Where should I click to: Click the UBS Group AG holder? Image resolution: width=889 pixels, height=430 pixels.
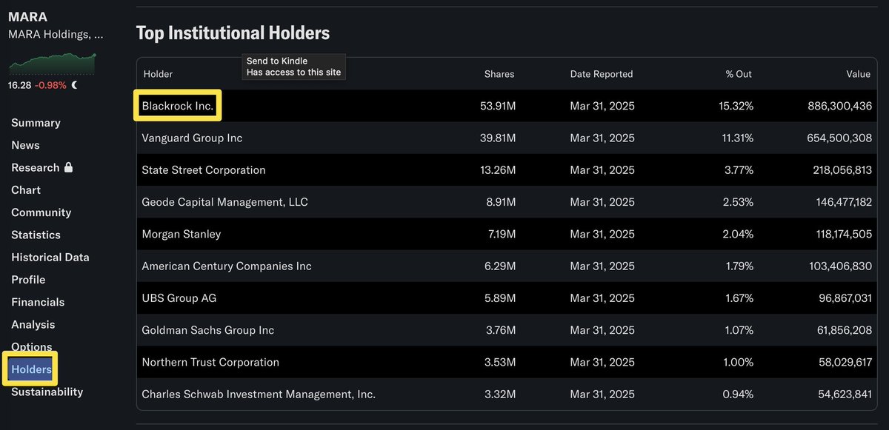pyautogui.click(x=179, y=298)
